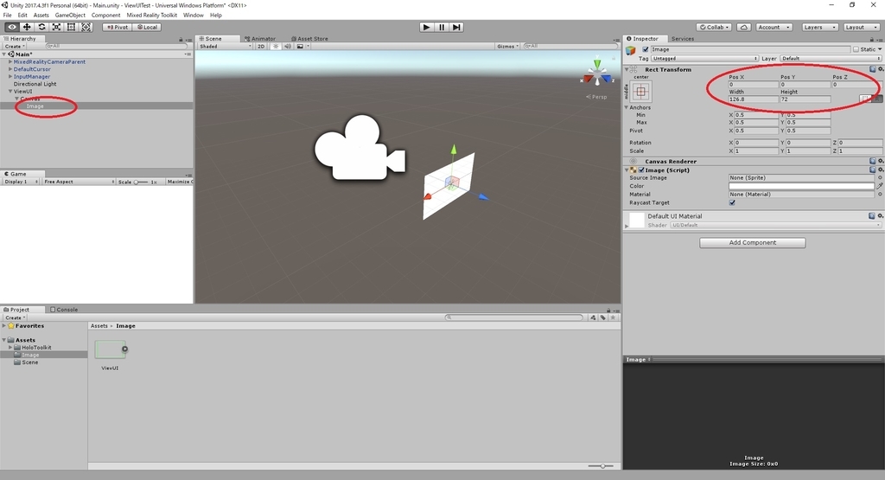Click Hierarchy Create button
The image size is (885, 480).
click(x=13, y=47)
